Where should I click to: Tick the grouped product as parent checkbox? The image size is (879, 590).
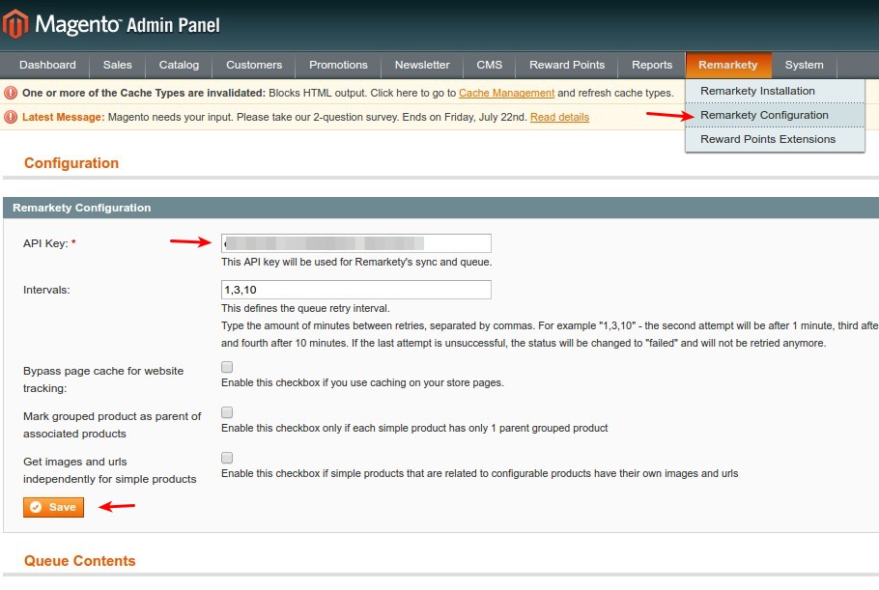pos(227,412)
